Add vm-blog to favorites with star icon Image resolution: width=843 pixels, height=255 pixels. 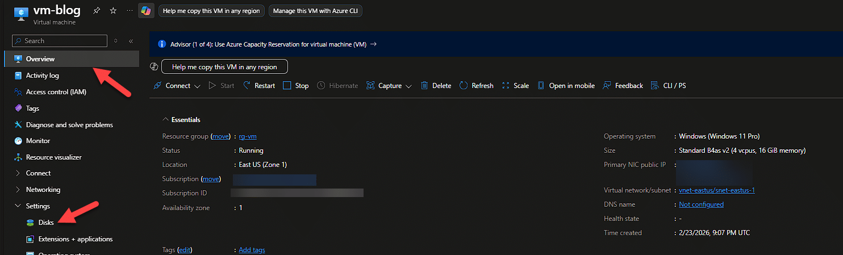click(113, 11)
